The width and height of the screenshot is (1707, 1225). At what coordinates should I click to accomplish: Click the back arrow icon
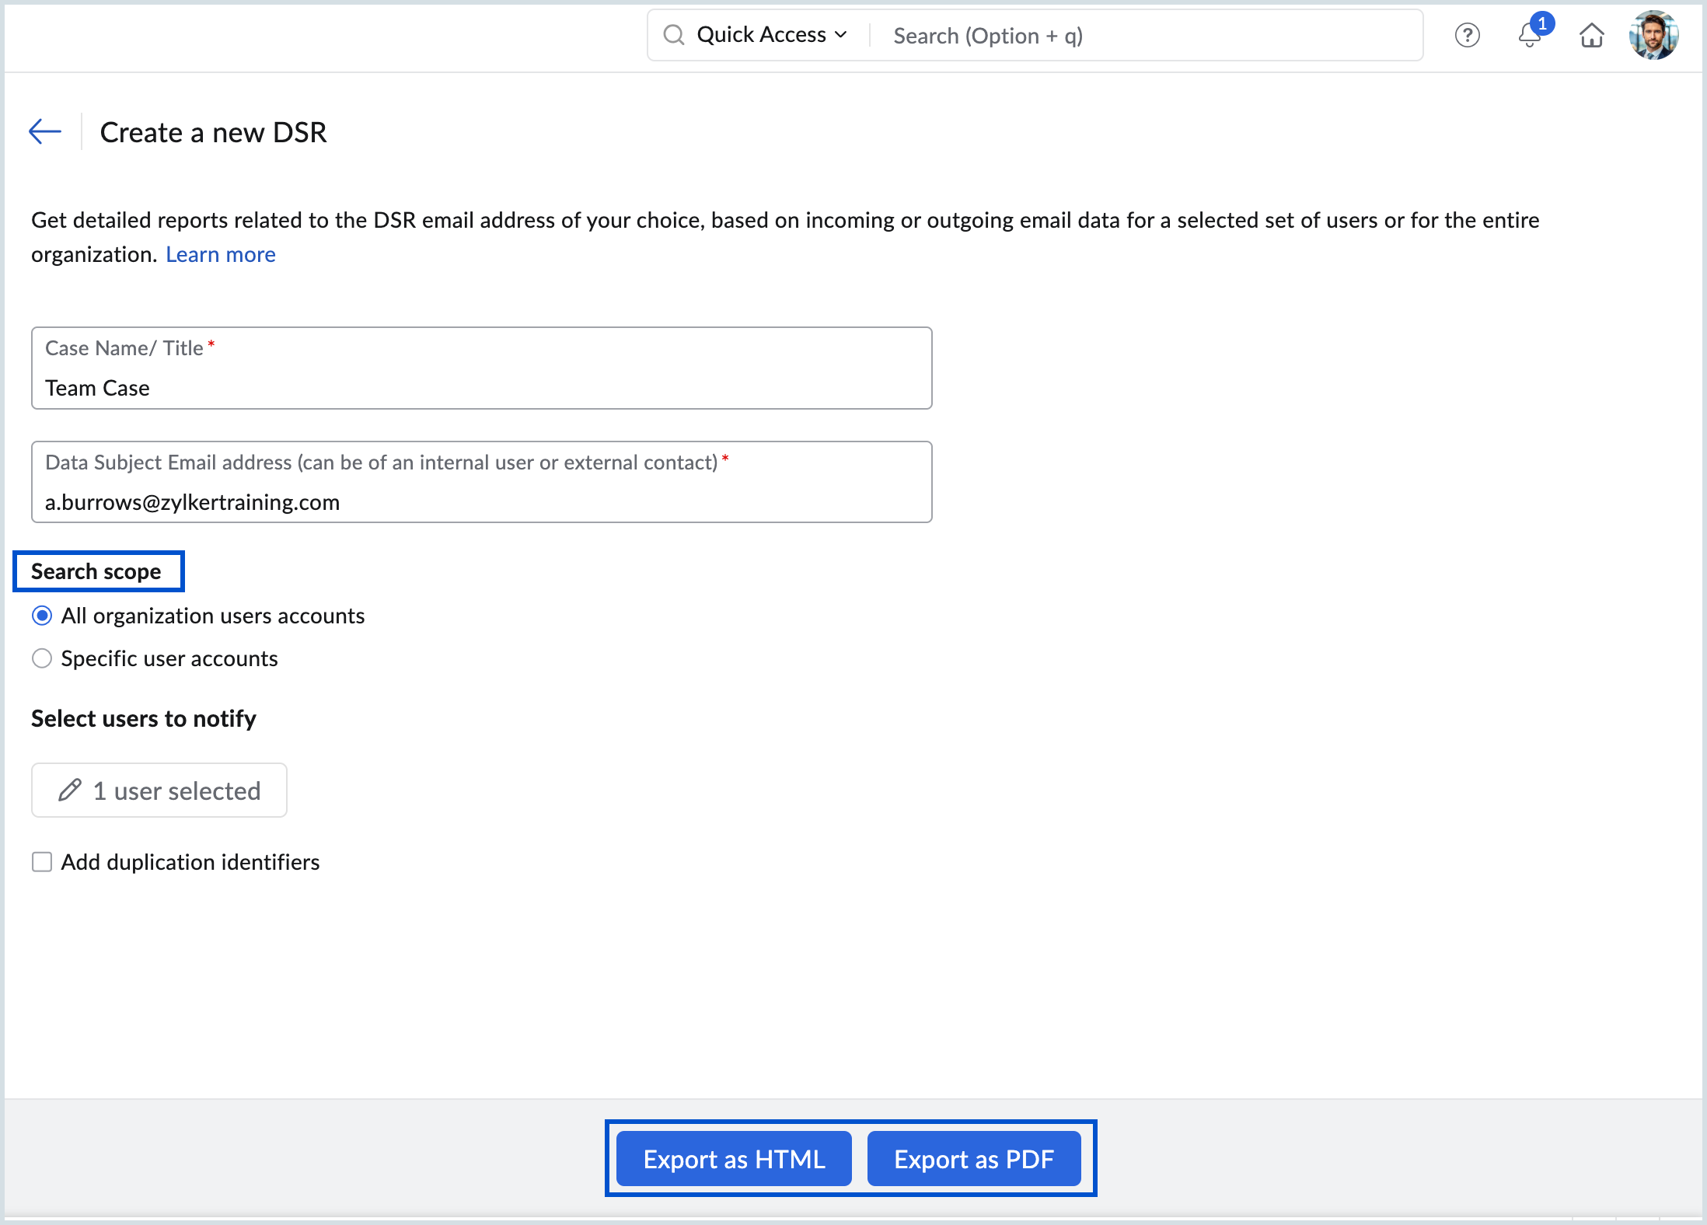point(45,131)
